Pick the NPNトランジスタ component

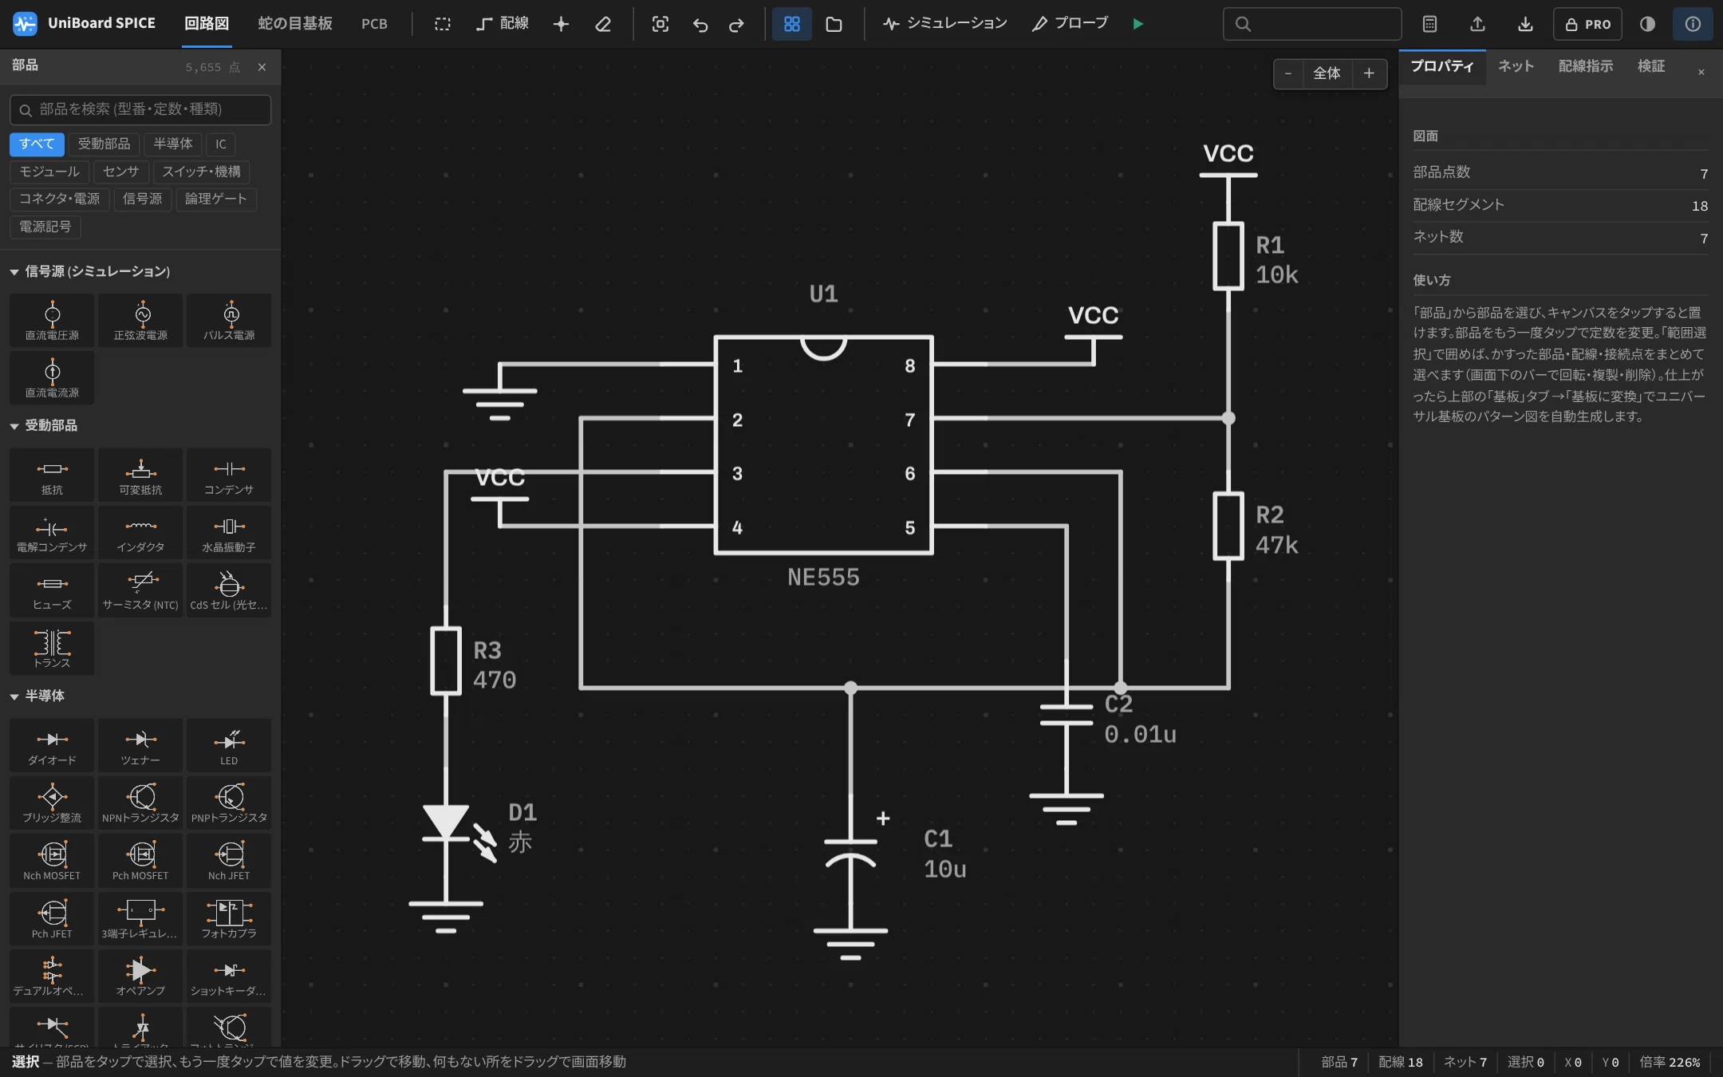tap(140, 803)
